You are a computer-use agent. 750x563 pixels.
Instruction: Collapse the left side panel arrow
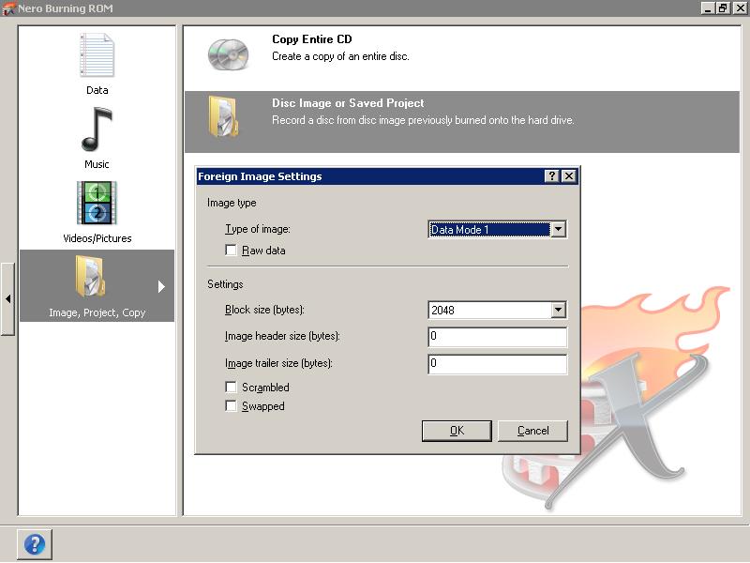pos(7,298)
